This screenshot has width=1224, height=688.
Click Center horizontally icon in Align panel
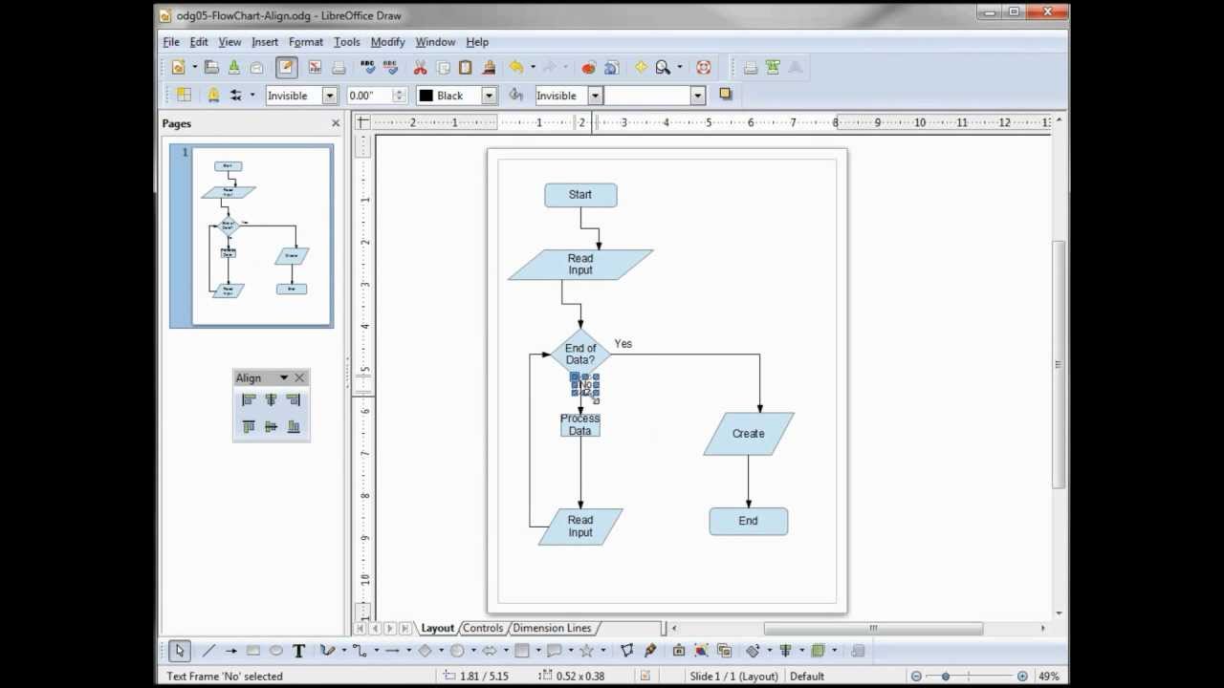(x=272, y=400)
